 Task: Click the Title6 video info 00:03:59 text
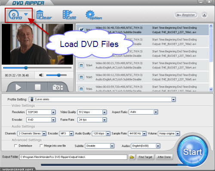tap(119, 87)
